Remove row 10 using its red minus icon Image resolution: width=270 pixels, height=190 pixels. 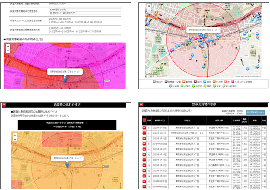click(x=144, y=154)
